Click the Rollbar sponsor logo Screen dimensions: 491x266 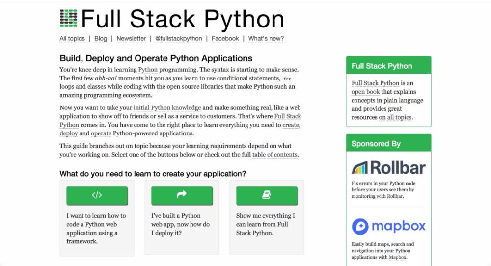[x=388, y=167]
